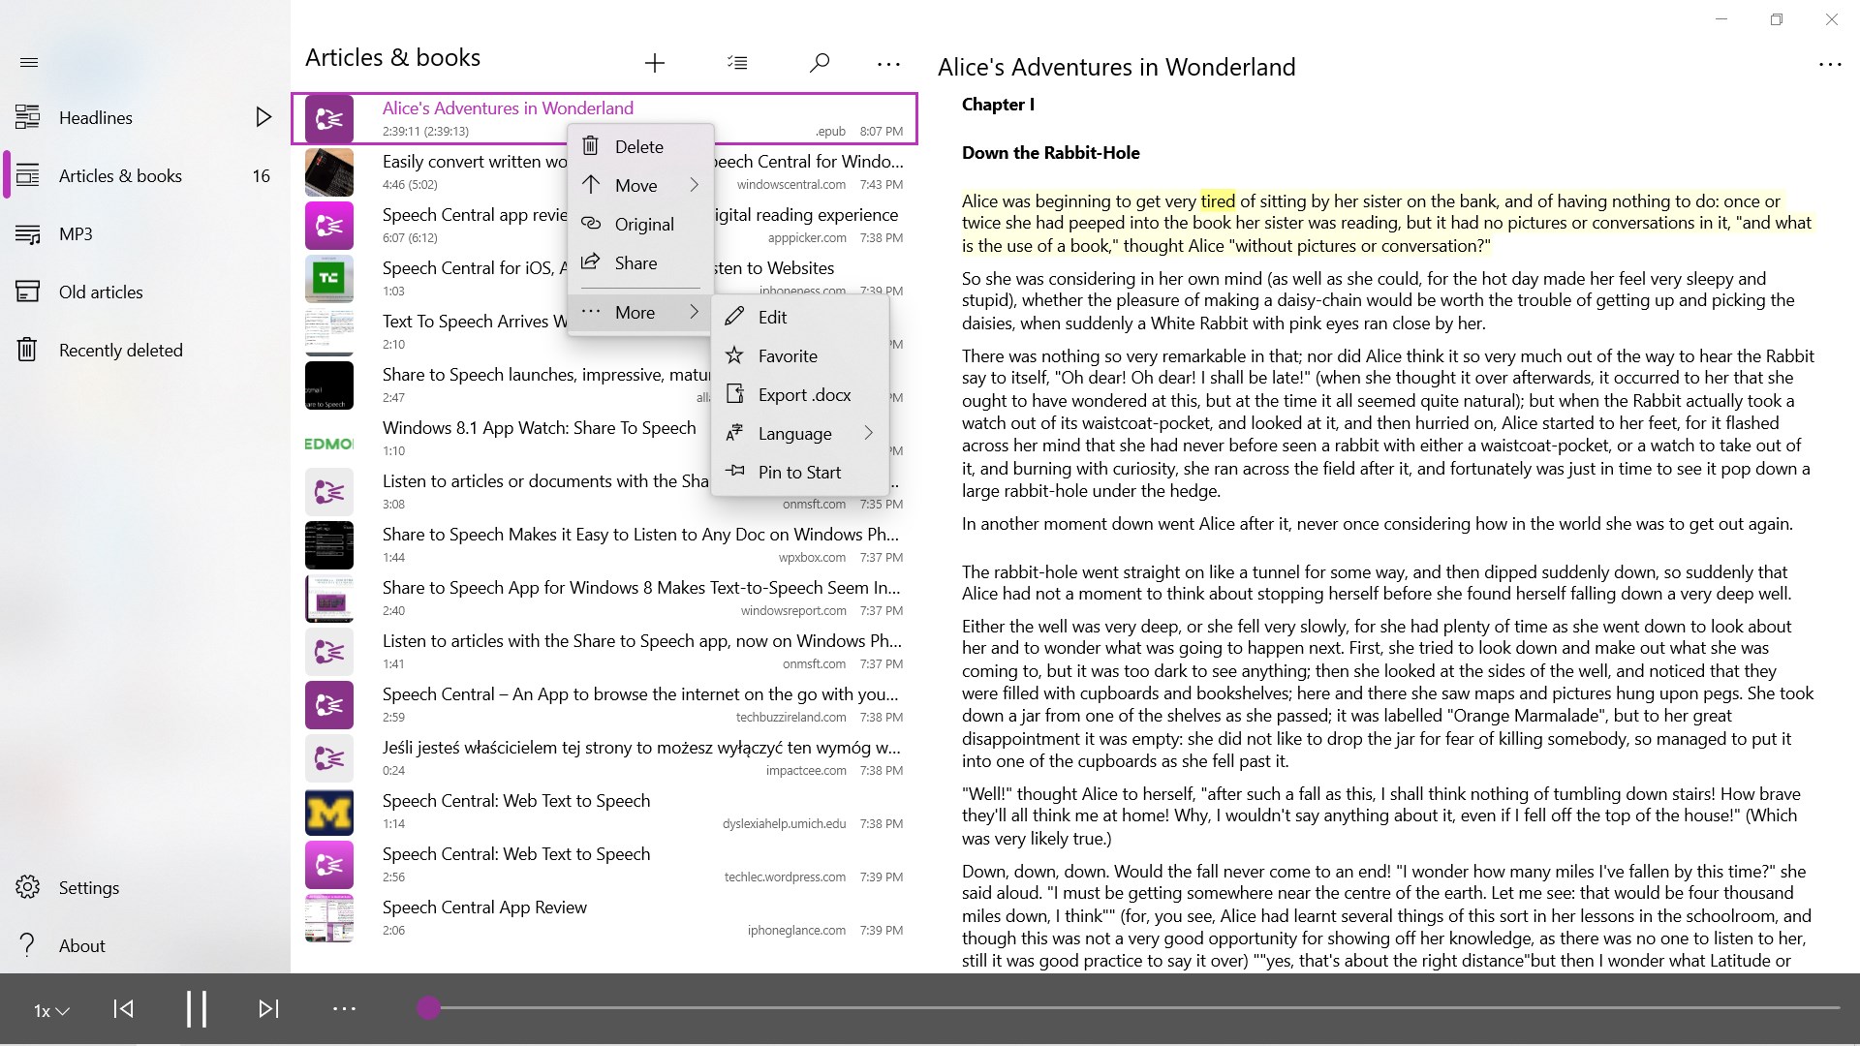Open the reader pane options with the ellipsis
This screenshot has height=1046, width=1860.
pyautogui.click(x=1830, y=65)
